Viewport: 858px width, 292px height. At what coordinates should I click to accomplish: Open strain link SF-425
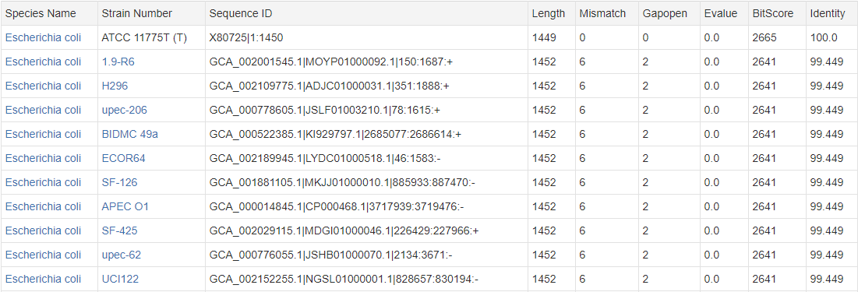(x=120, y=230)
